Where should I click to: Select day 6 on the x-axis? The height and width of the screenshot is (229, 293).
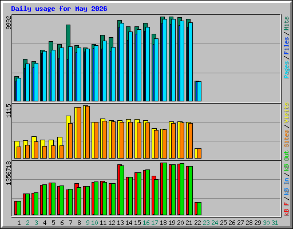62,223
